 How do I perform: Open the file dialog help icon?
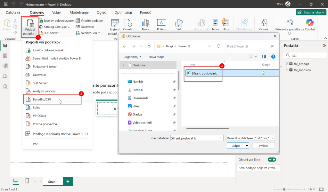coord(273,57)
